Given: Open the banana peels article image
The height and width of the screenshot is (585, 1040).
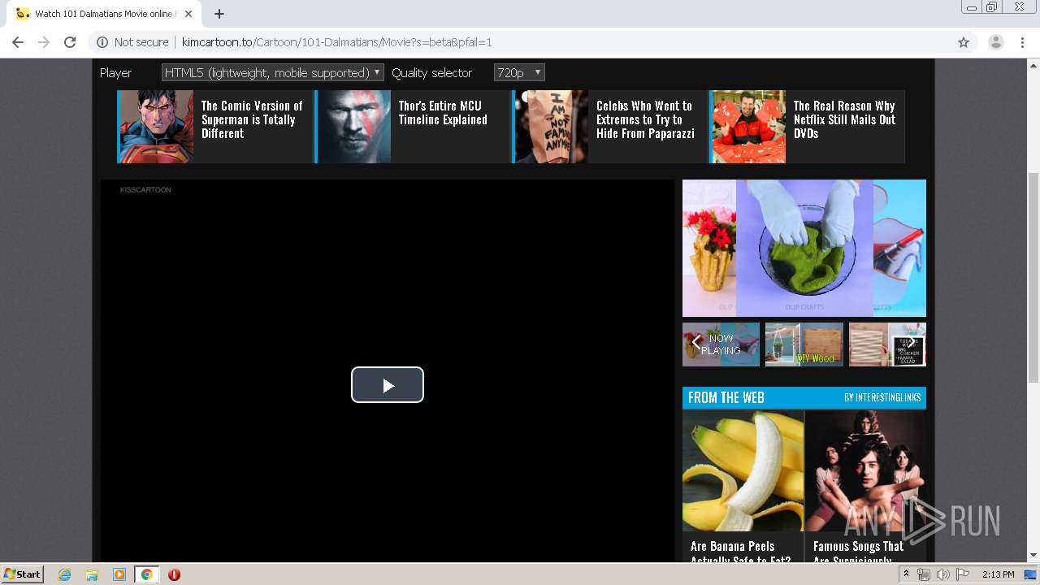Looking at the screenshot, I should coord(743,470).
